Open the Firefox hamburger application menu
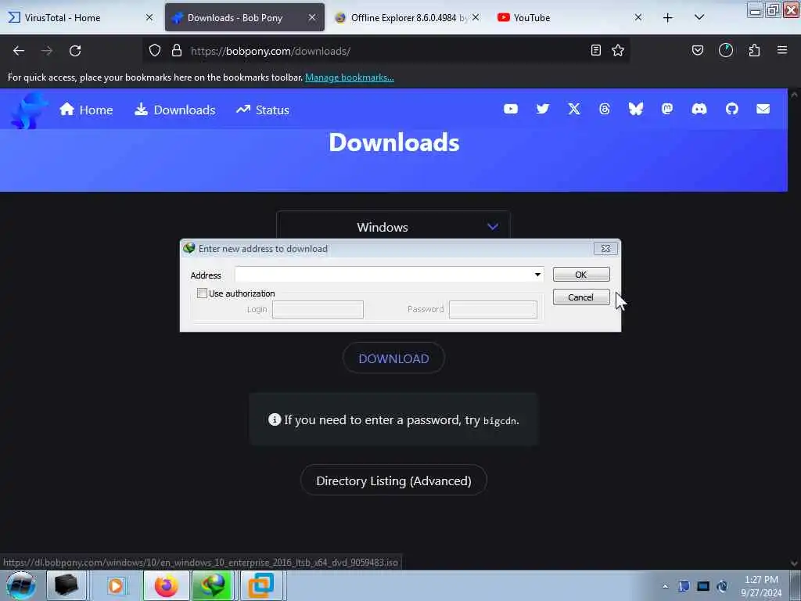The width and height of the screenshot is (801, 601). 782,50
